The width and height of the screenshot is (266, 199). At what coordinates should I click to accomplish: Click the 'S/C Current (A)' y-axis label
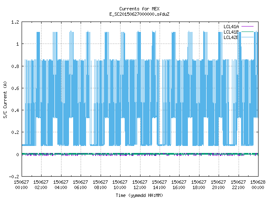pos(5,100)
